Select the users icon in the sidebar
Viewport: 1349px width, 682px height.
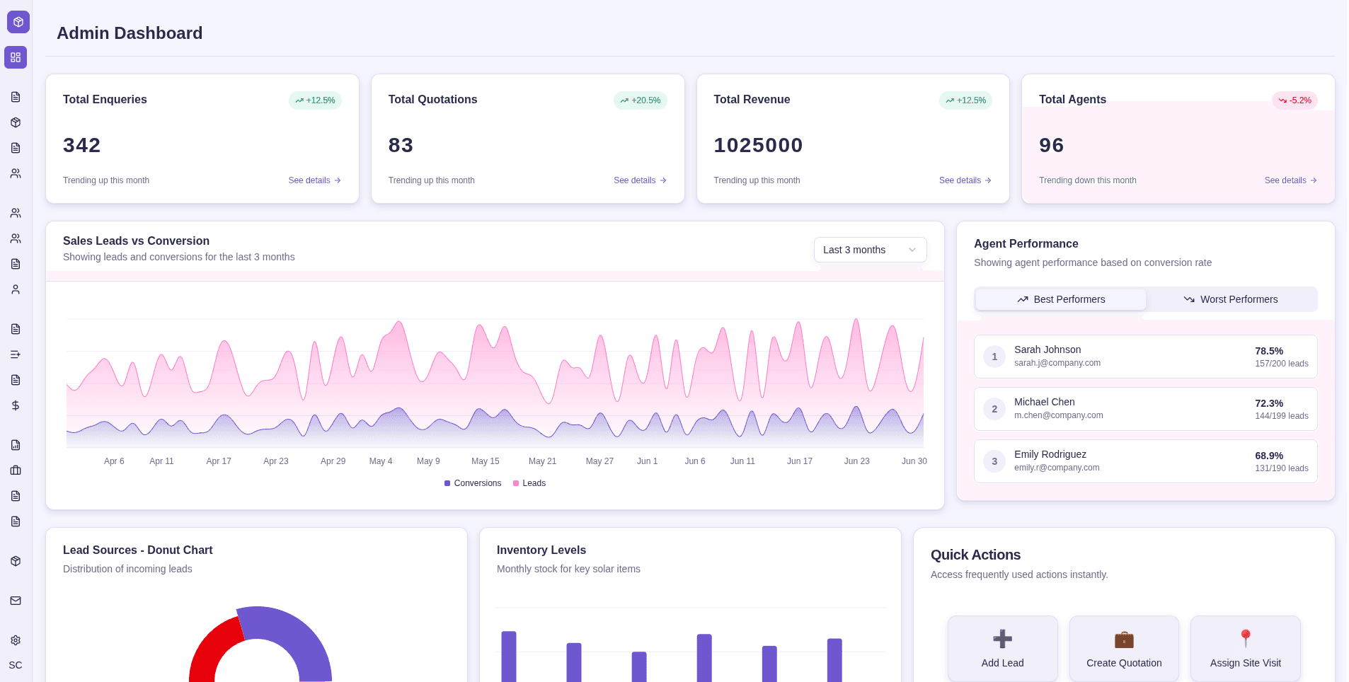click(x=16, y=173)
